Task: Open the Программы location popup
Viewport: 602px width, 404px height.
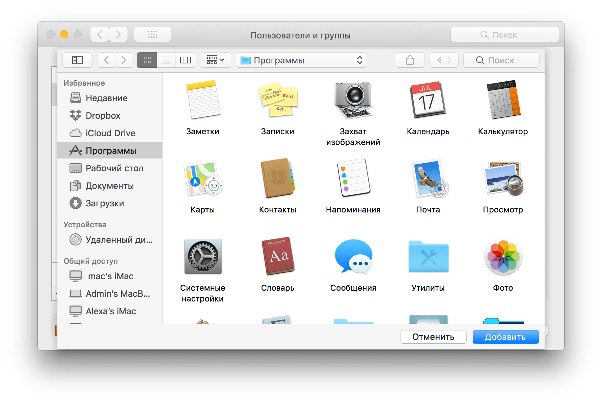Action: [301, 60]
